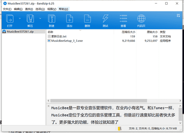Viewport: 184px width, 133px height.
Task: Open the Help (帮助) menu
Action: coord(63,9)
